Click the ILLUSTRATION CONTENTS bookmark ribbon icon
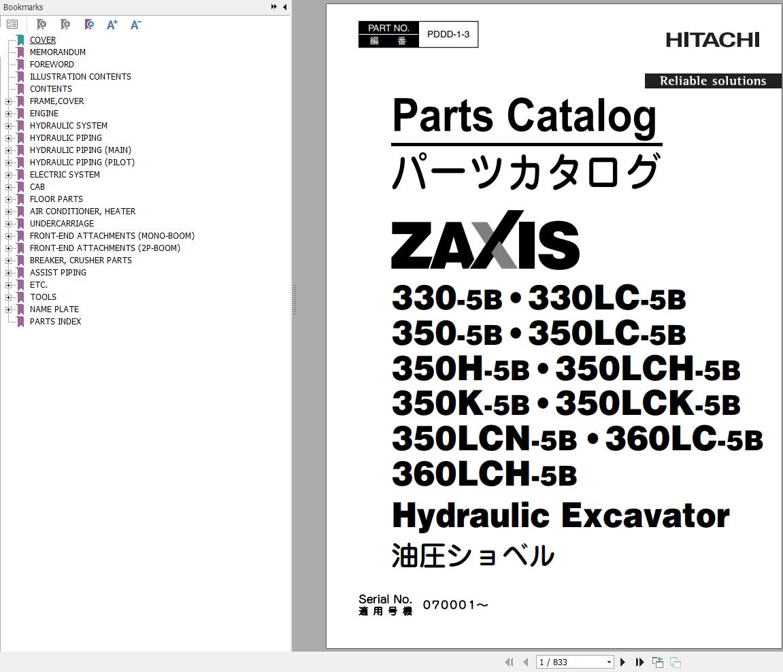Image resolution: width=783 pixels, height=672 pixels. [x=20, y=77]
